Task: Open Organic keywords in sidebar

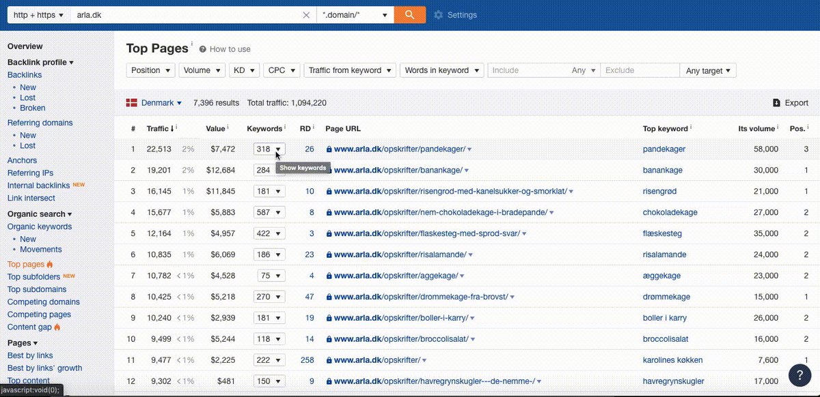Action: click(40, 226)
